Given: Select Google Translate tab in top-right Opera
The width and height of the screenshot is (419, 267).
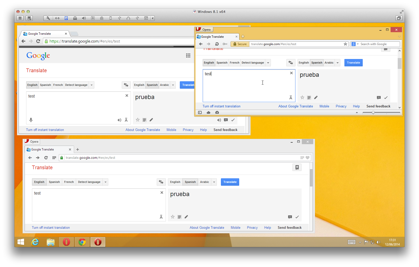Looking at the screenshot, I should click(x=217, y=36).
